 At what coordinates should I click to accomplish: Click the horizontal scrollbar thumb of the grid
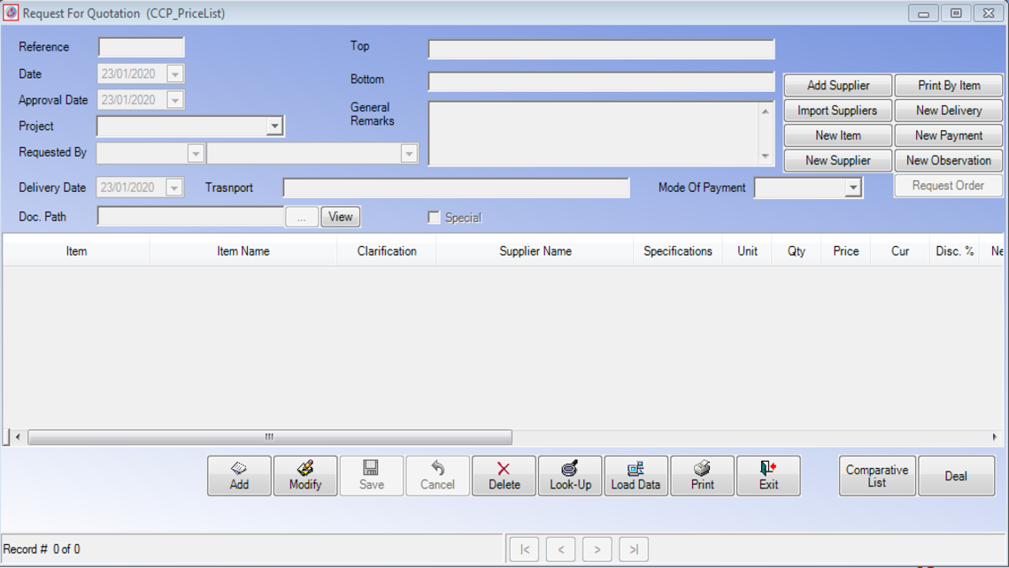270,437
